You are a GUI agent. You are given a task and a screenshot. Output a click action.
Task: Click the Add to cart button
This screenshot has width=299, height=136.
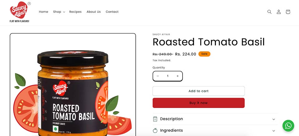point(198,91)
